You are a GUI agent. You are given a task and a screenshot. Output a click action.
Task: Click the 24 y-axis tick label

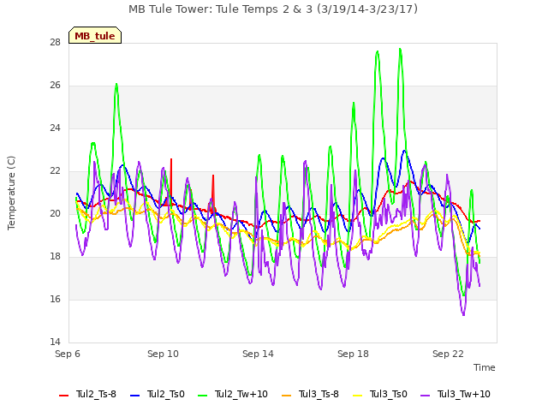(55, 128)
